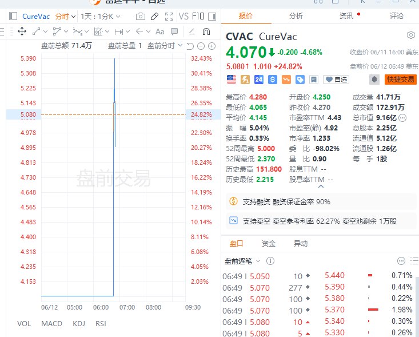Switch to the 报价 tab
Screen dimensions: 419x337
[246, 16]
